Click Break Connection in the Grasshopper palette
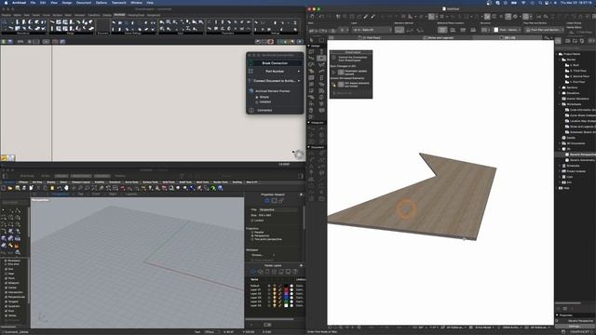Image resolution: width=596 pixels, height=335 pixels. 275,63
